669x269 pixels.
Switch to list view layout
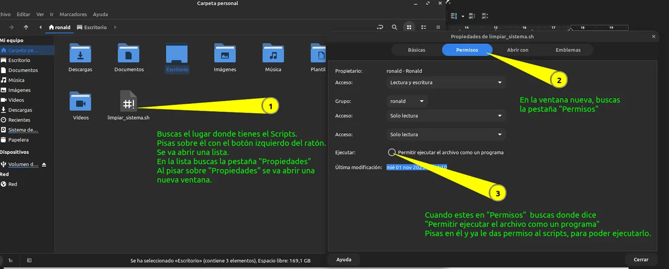[423, 27]
